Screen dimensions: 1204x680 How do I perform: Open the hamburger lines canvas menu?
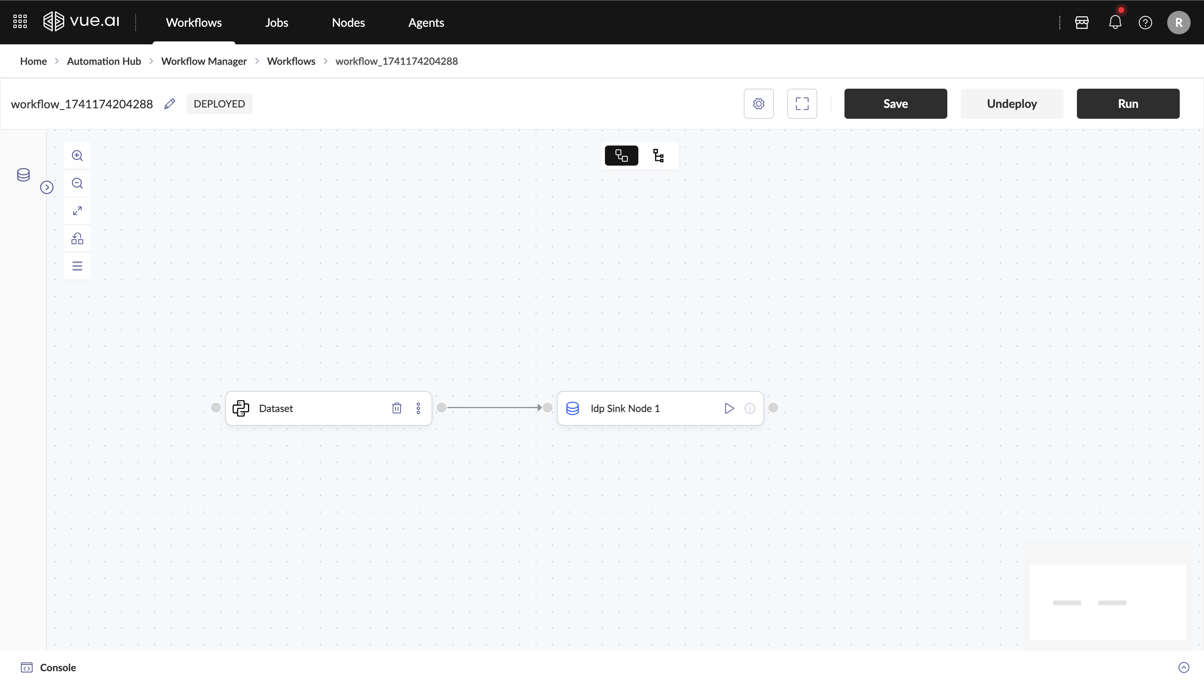pos(77,266)
